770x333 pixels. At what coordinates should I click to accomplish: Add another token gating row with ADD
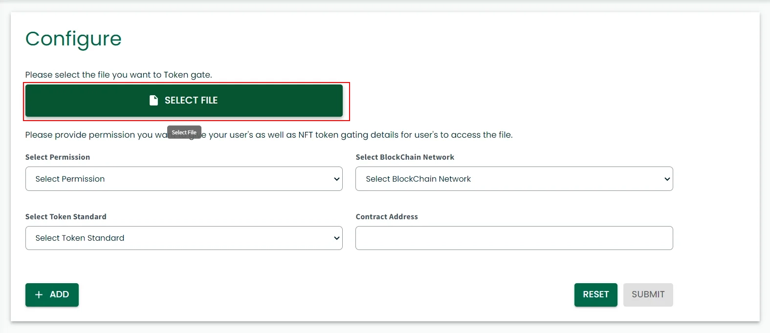coord(52,295)
